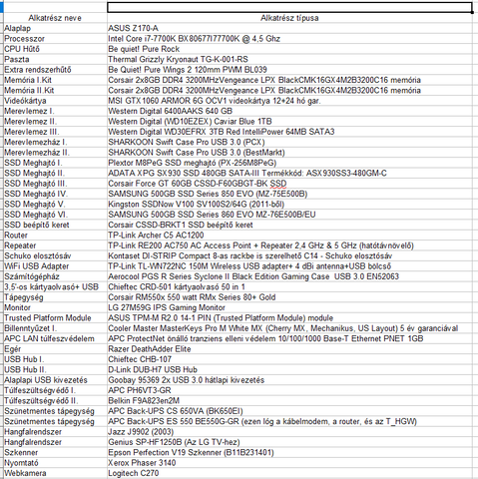
Task: Select TP-Link TL-WN722NC cell
Action: click(289, 266)
